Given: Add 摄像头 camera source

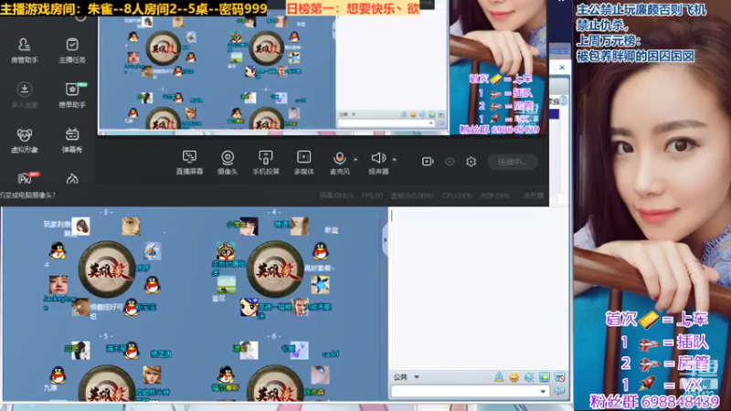Looking at the screenshot, I should point(228,163).
